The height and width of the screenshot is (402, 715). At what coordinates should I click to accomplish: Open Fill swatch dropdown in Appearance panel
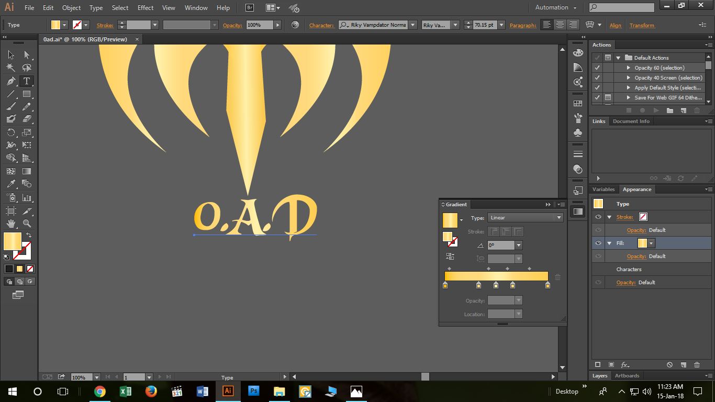coord(651,243)
